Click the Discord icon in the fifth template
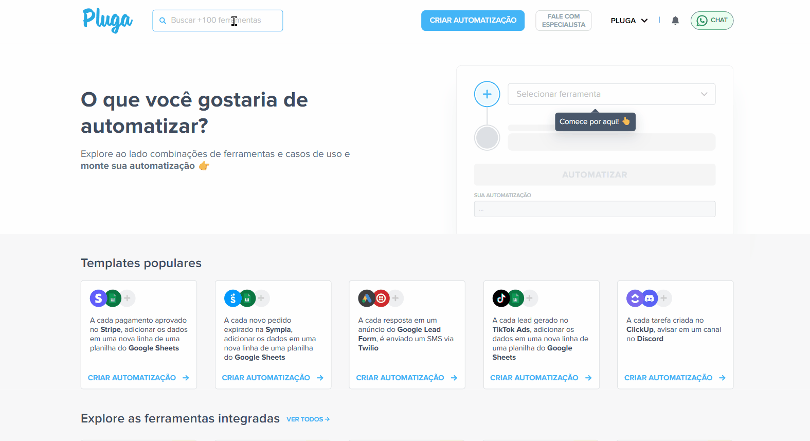 point(650,298)
